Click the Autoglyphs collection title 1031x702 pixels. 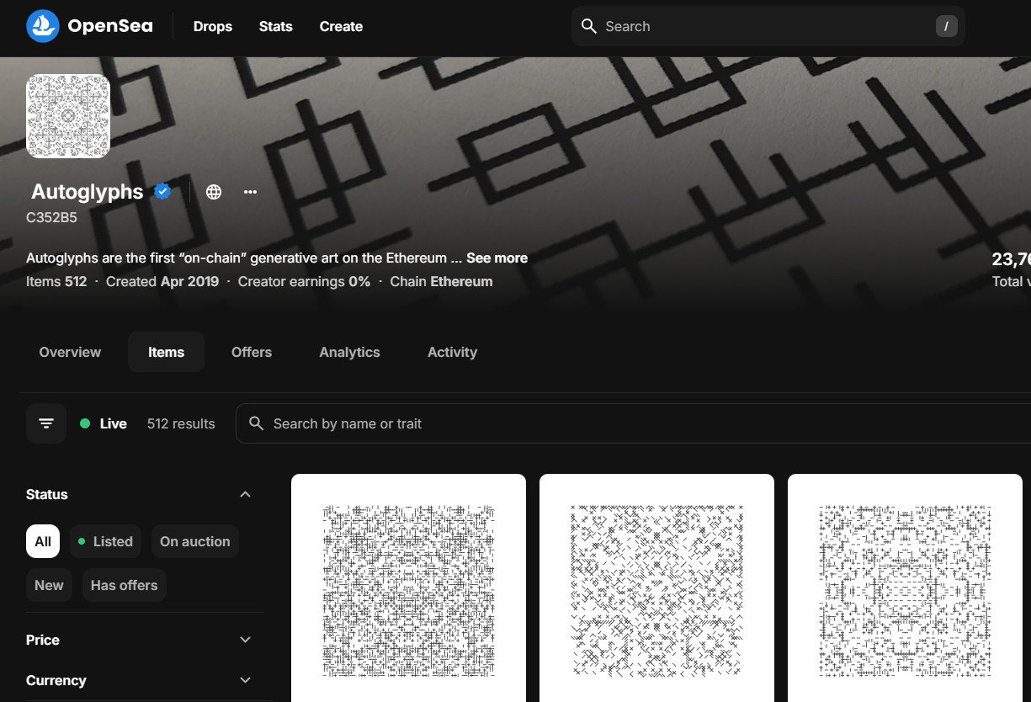point(88,192)
